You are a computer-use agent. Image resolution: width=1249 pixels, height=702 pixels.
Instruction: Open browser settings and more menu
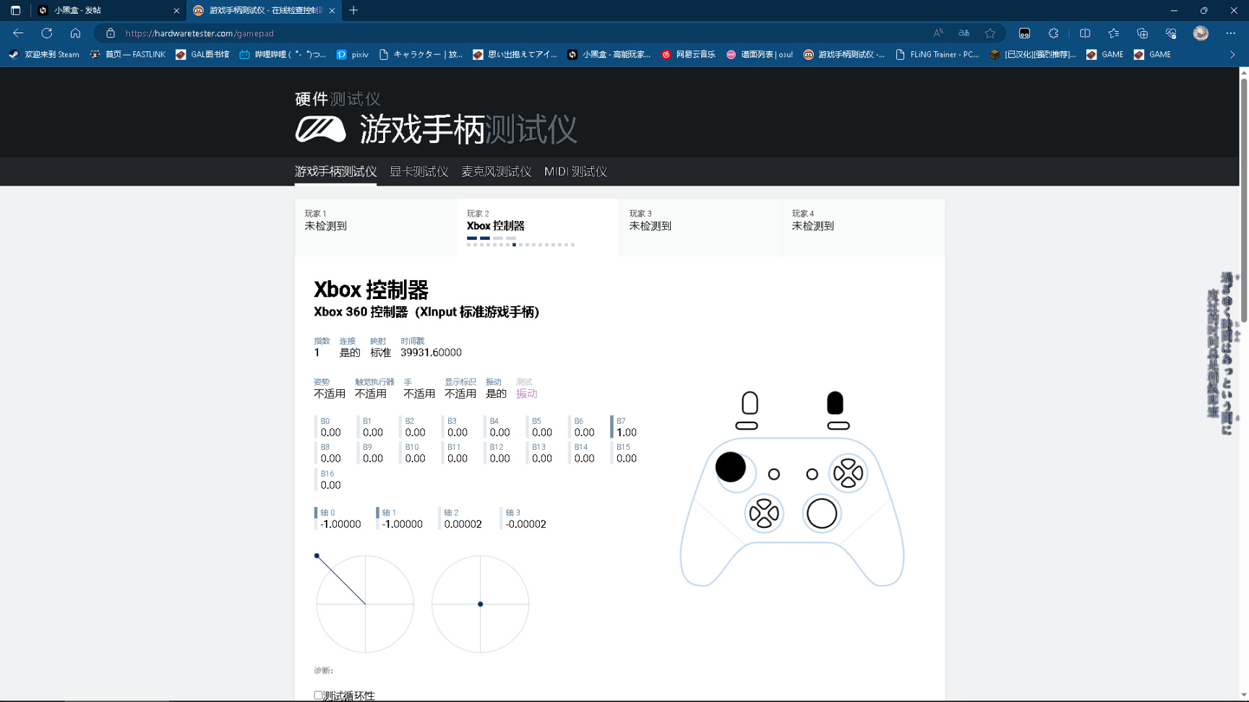1231,33
